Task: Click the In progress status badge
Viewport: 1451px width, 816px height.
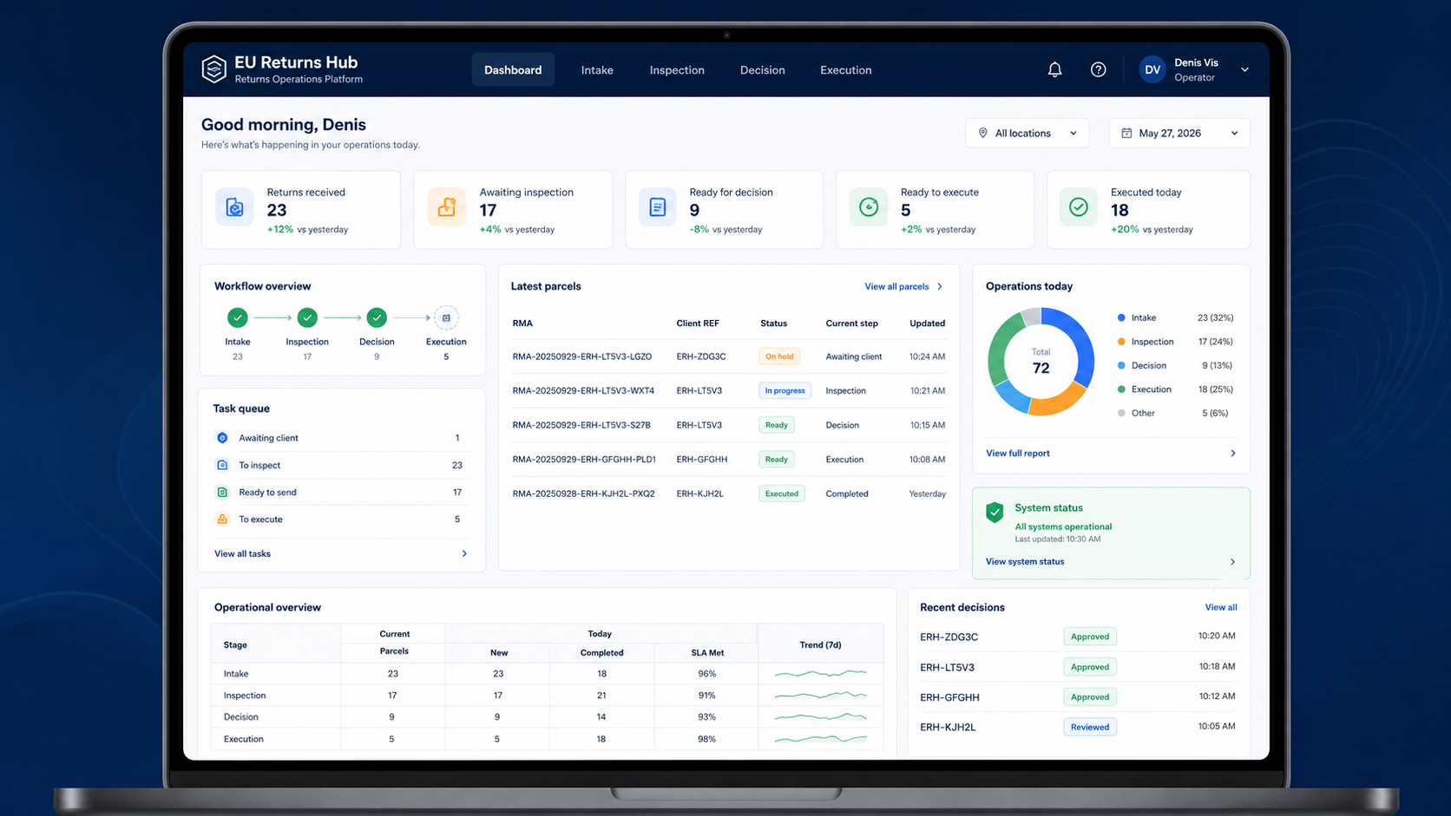Action: pos(785,390)
